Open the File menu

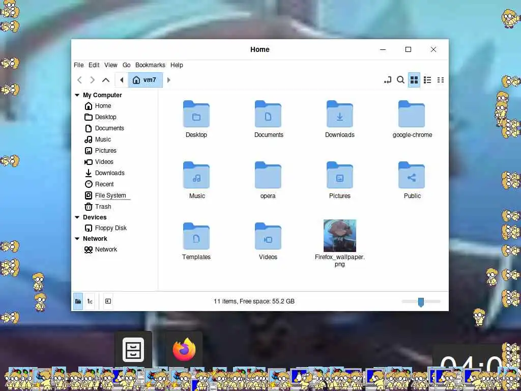pyautogui.click(x=79, y=65)
